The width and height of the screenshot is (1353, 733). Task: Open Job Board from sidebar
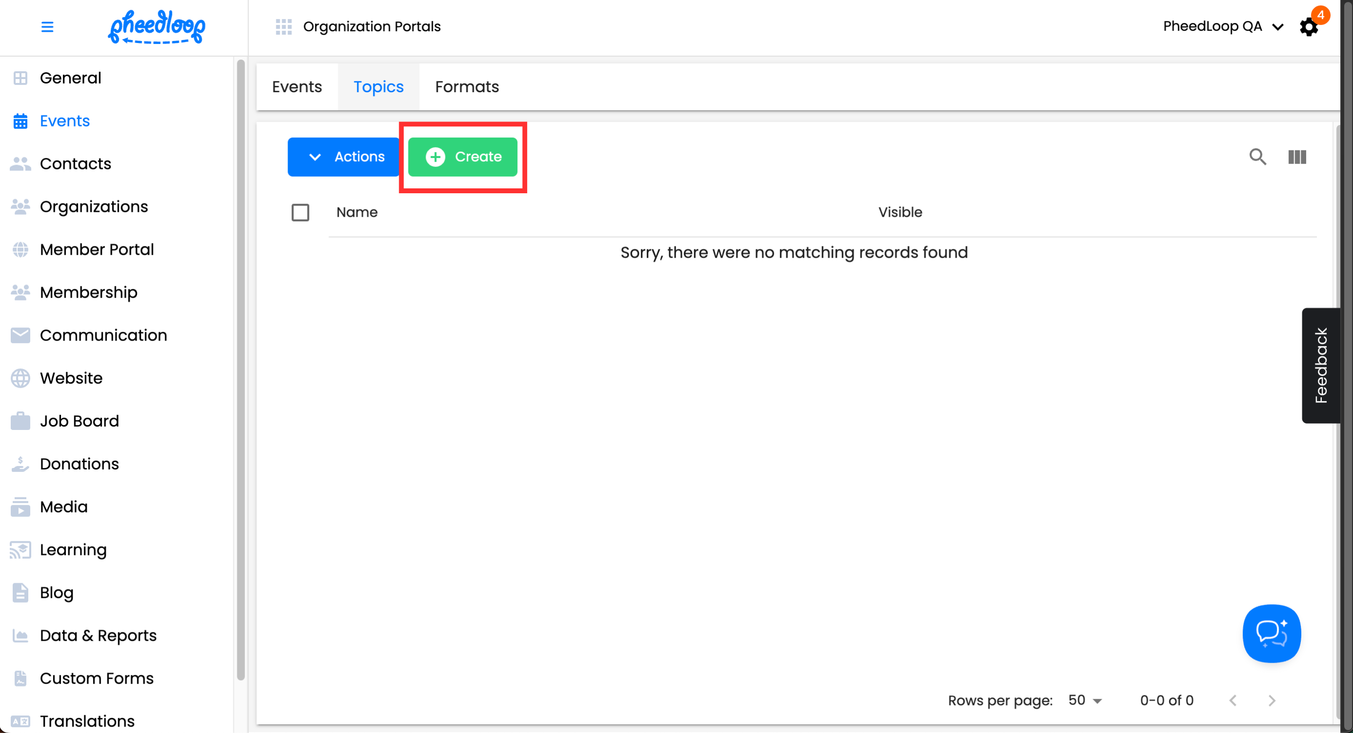[79, 421]
